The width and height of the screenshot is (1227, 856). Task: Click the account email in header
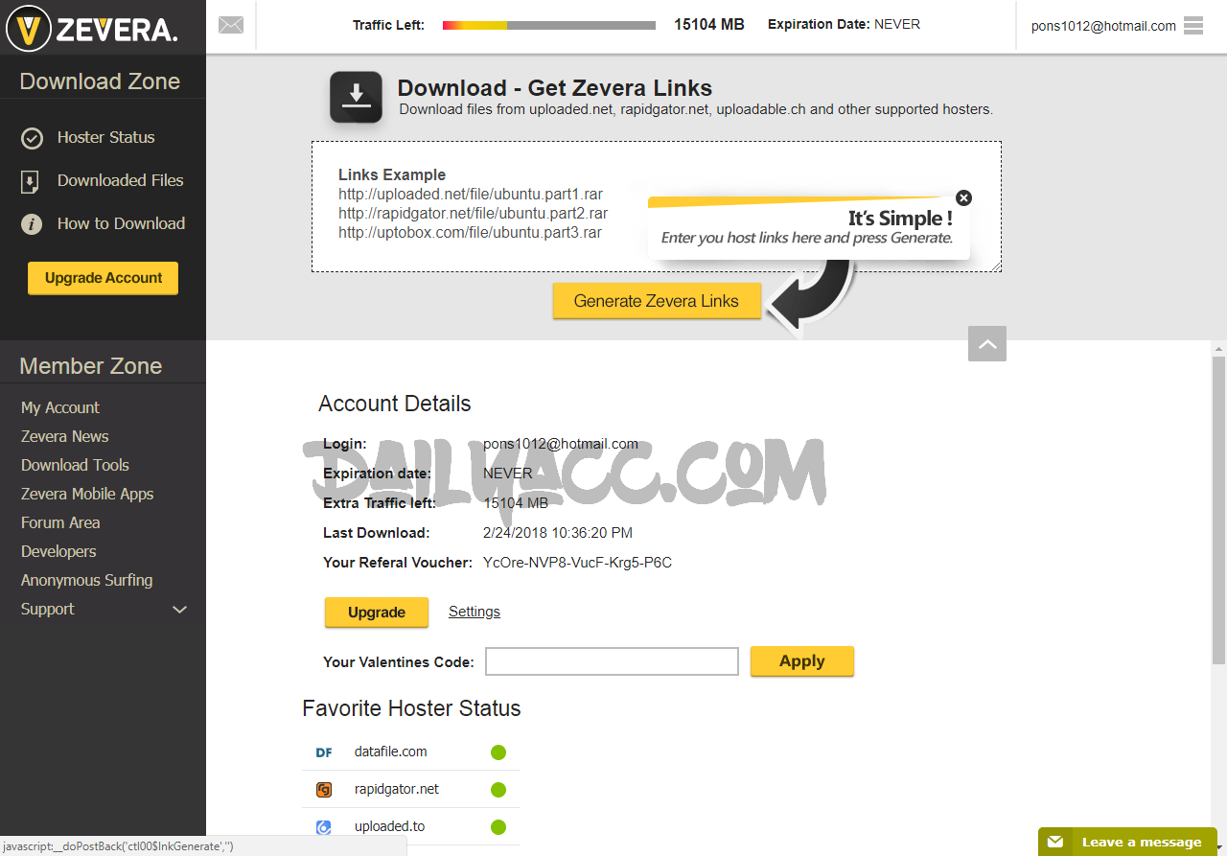point(1103,26)
